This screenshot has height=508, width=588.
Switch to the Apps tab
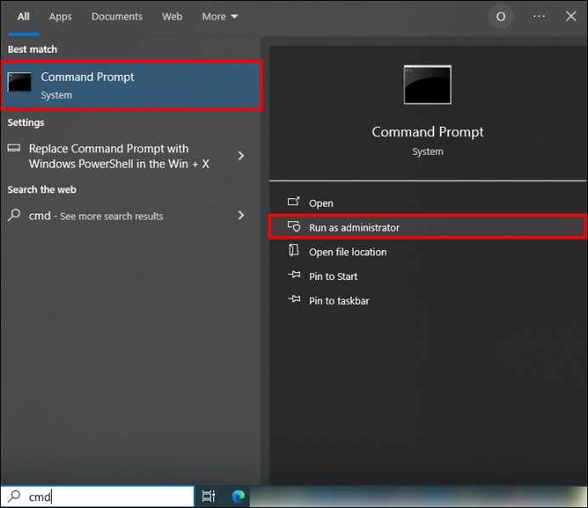pyautogui.click(x=60, y=16)
